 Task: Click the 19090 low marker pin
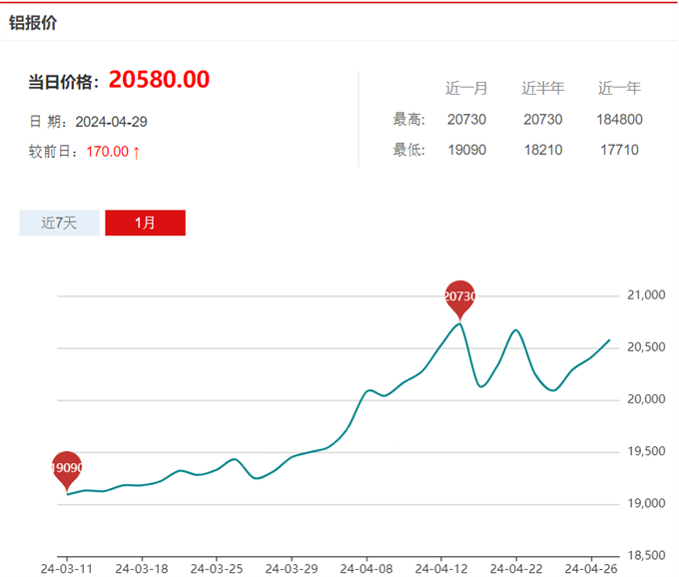click(66, 466)
